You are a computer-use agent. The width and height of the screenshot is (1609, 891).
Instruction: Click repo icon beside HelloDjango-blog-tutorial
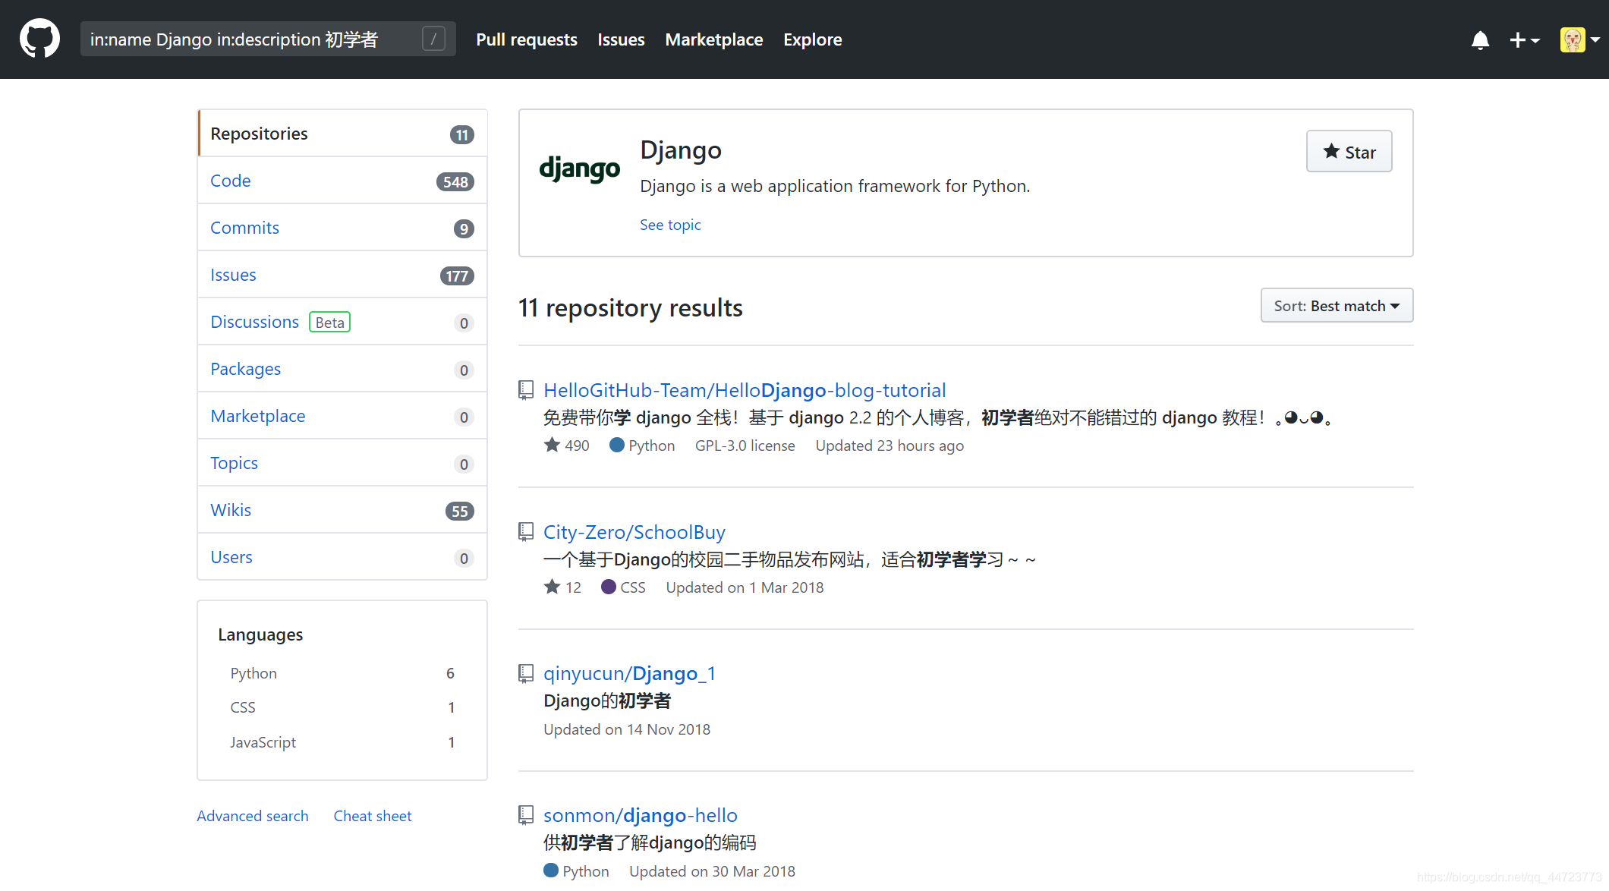tap(526, 390)
